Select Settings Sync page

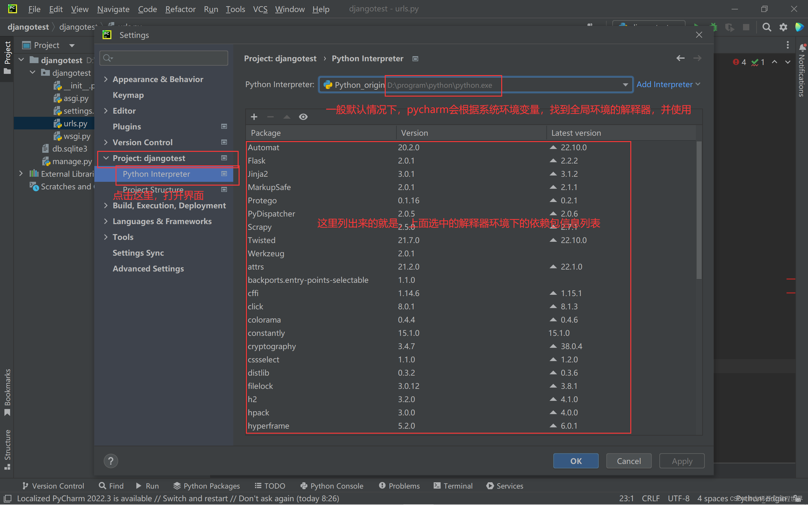click(138, 253)
